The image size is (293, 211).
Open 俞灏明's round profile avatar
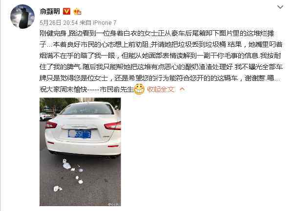pyautogui.click(x=22, y=17)
